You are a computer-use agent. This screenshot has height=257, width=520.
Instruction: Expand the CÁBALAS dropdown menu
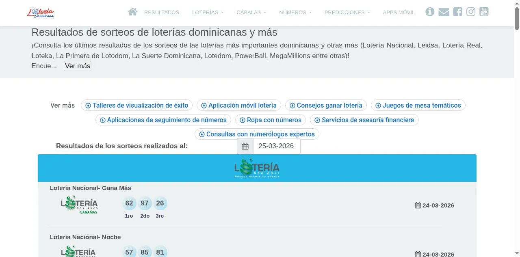[251, 13]
